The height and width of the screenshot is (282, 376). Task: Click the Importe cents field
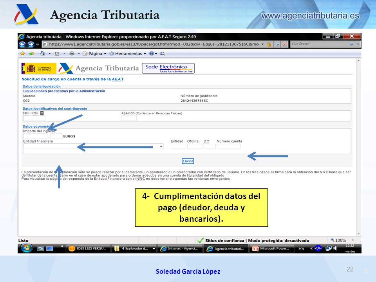pos(56,136)
